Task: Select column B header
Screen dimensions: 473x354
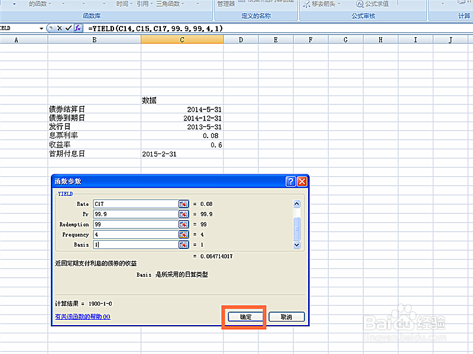Action: point(95,40)
